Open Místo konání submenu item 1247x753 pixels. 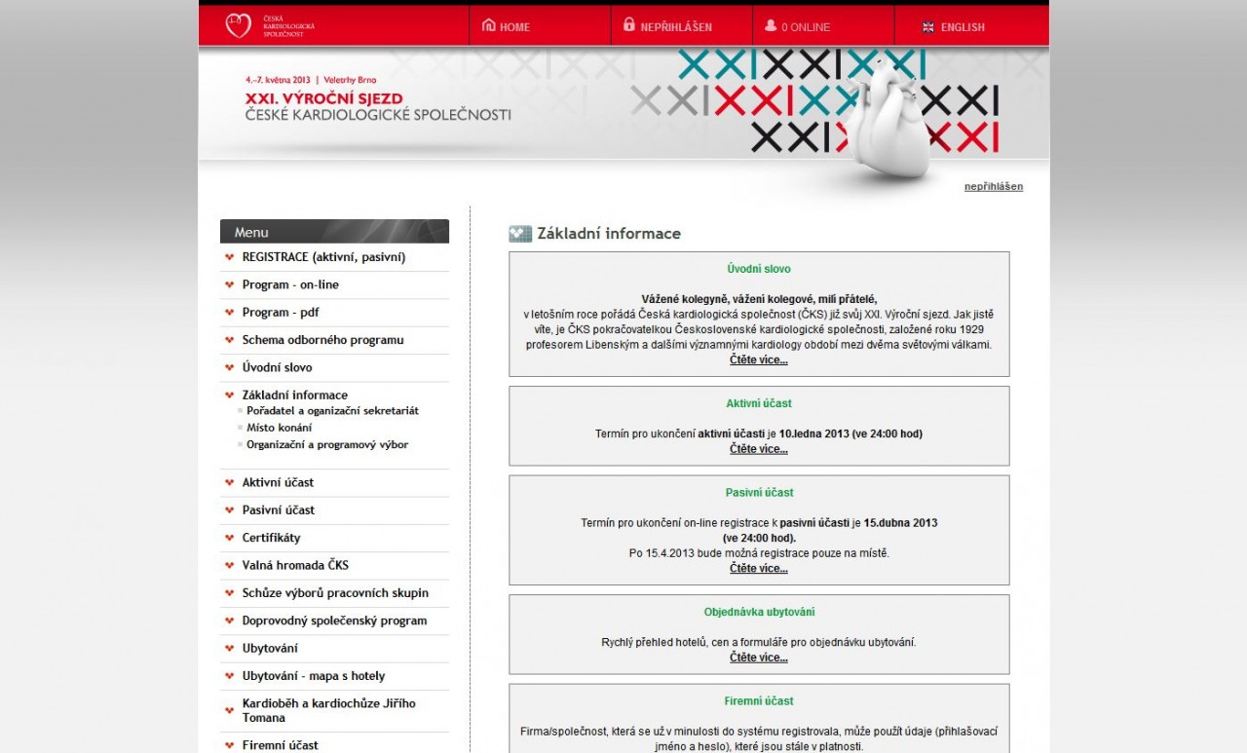tap(279, 428)
